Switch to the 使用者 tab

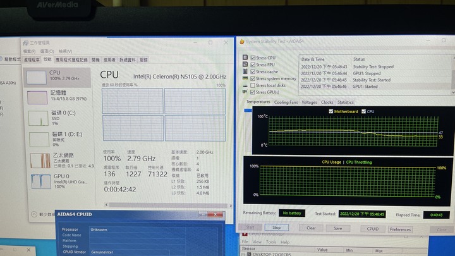pos(109,60)
